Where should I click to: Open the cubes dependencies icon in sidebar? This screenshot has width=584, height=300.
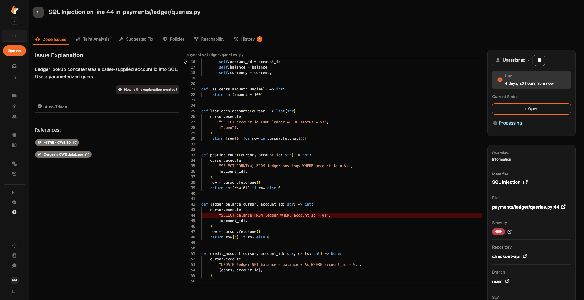(14, 117)
